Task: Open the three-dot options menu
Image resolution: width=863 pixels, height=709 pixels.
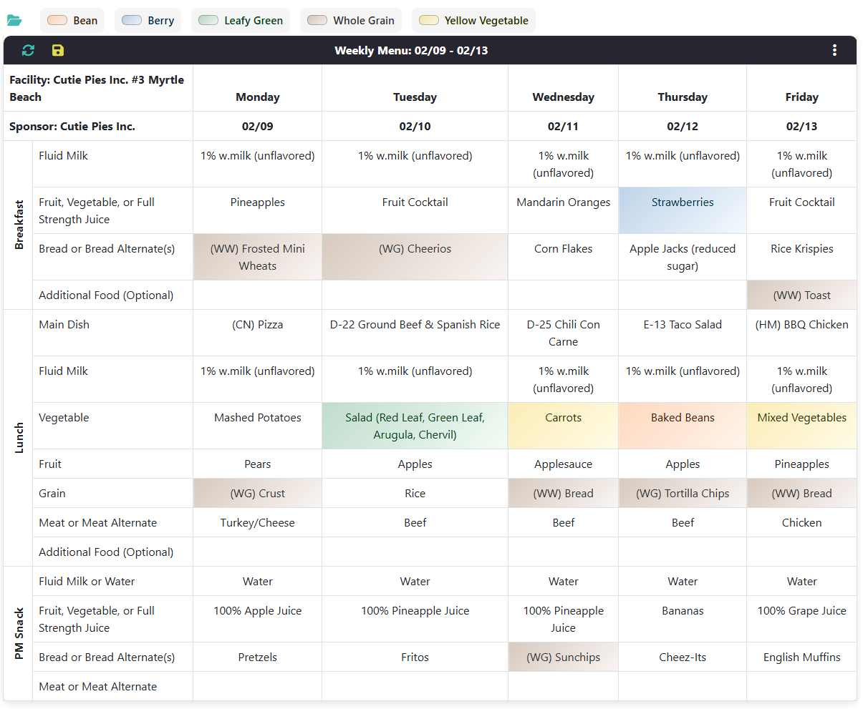Action: [x=834, y=50]
